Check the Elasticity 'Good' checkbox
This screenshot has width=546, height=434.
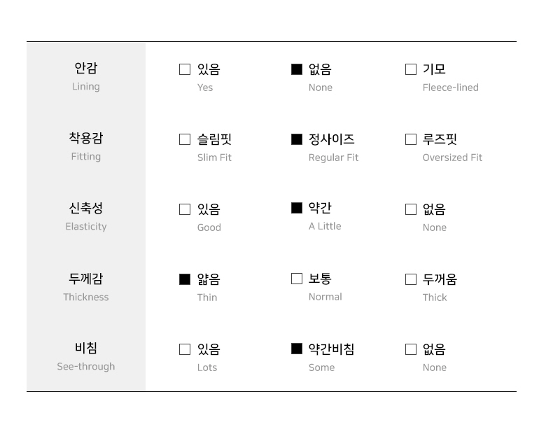[185, 209]
